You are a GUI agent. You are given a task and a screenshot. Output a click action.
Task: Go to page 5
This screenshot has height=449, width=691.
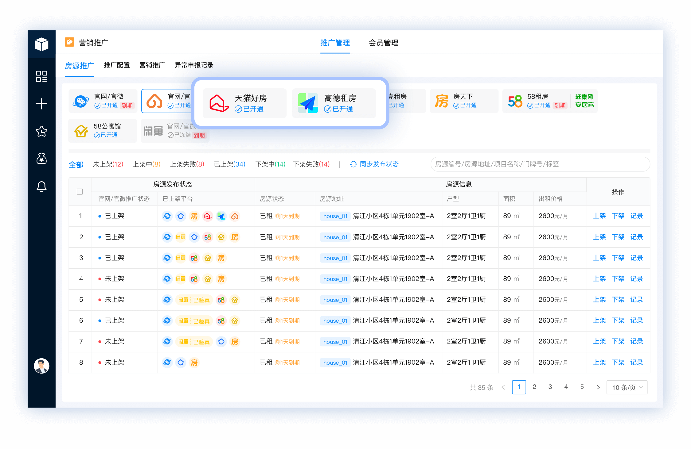582,387
